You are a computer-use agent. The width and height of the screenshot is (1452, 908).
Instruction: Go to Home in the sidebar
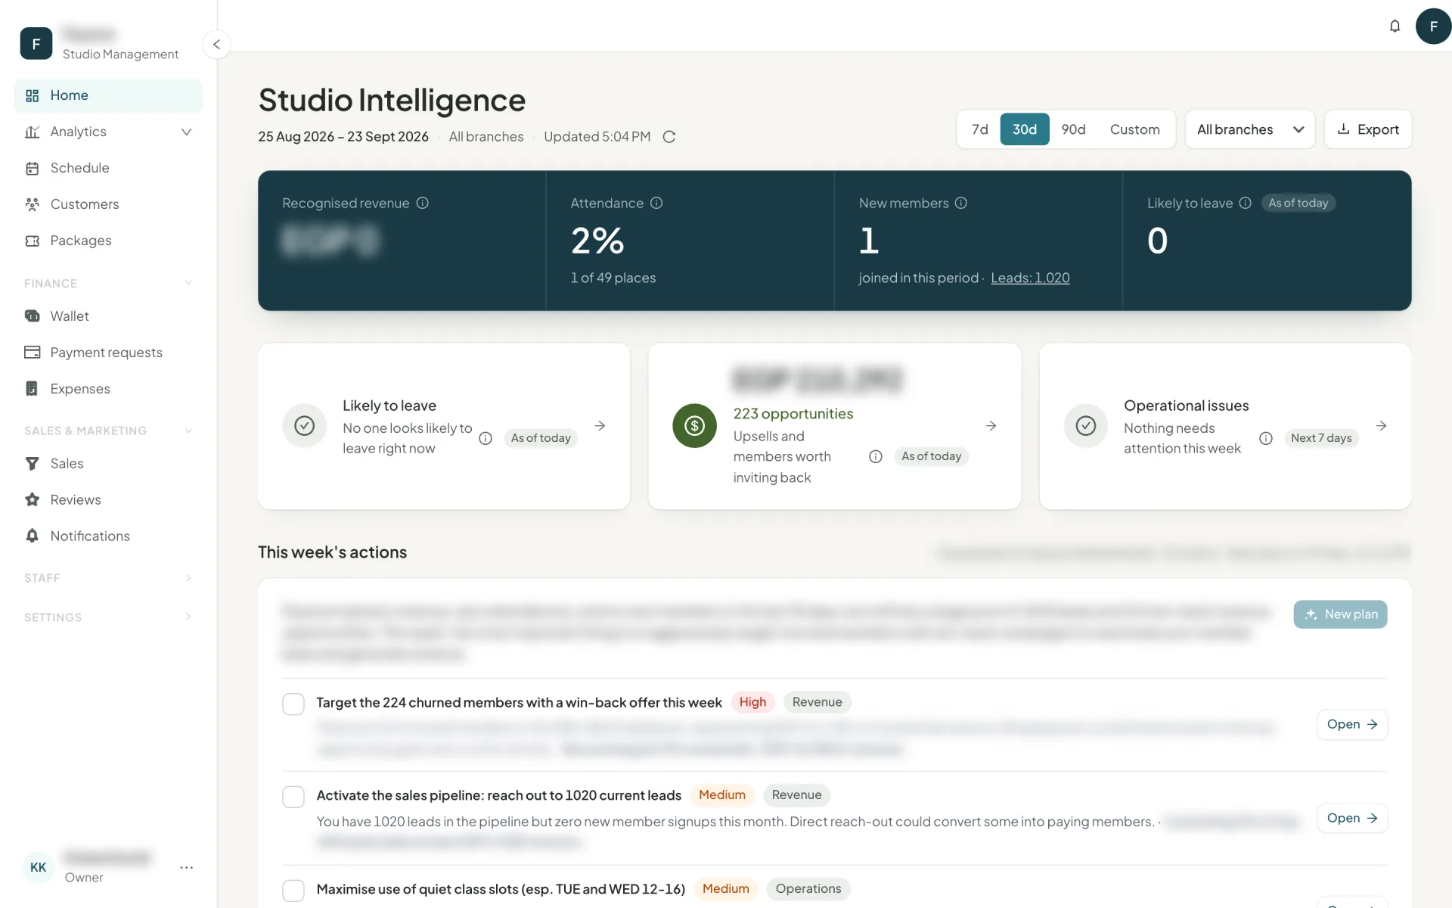108,95
